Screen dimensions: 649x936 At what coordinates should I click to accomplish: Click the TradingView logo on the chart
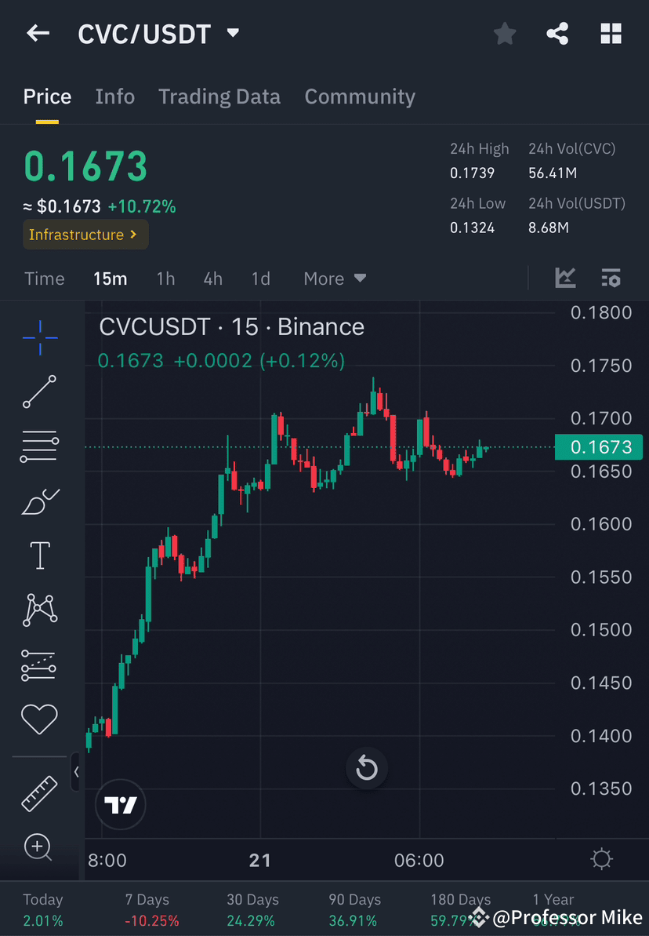tap(120, 804)
